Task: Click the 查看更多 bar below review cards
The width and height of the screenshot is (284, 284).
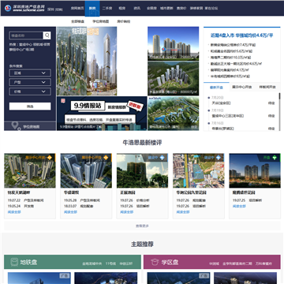Action: [x=142, y=226]
